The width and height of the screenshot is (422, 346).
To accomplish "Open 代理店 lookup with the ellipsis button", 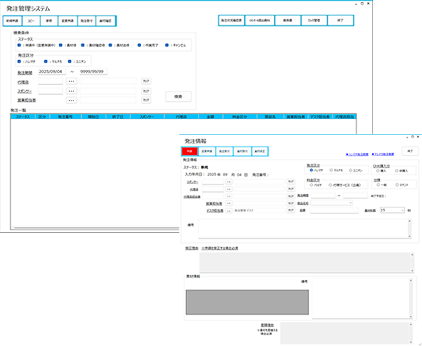I will pos(71,81).
